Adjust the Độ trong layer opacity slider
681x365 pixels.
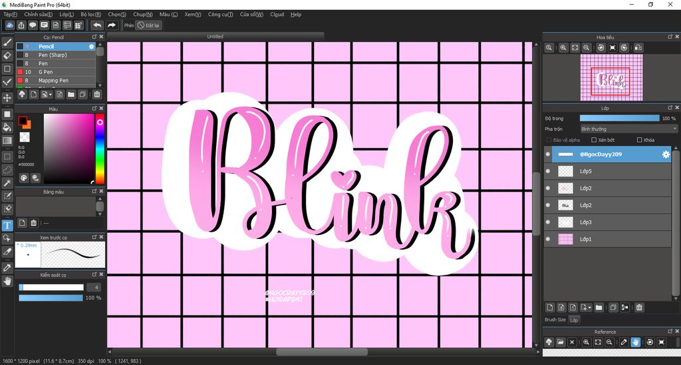coord(619,118)
